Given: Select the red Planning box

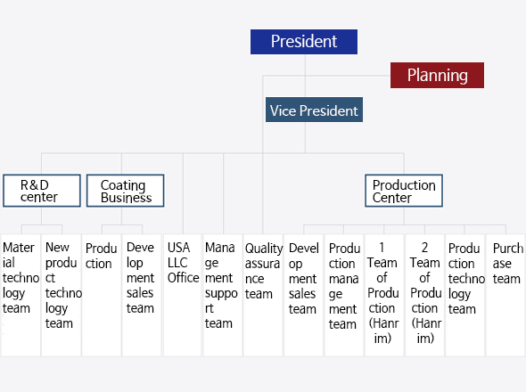Looking at the screenshot, I should pyautogui.click(x=437, y=75).
